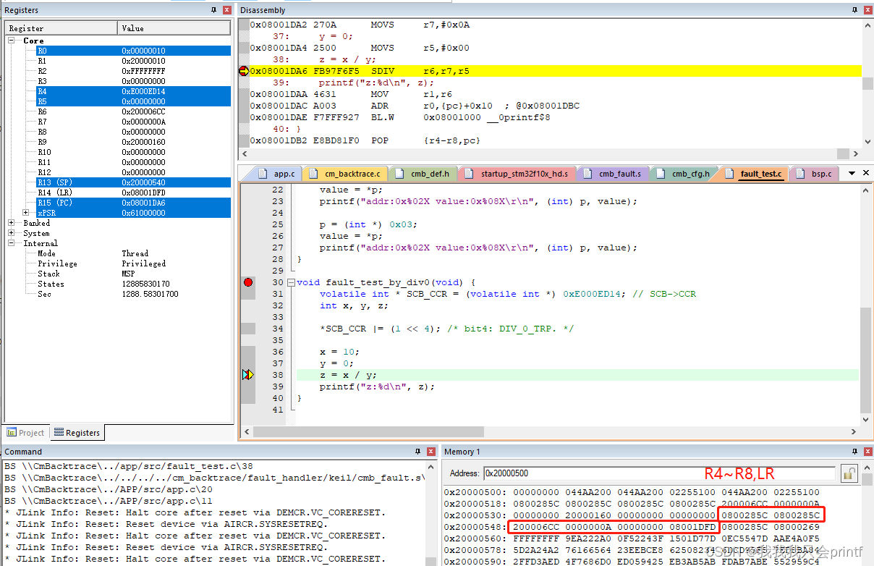Close the active editor tab
This screenshot has height=566, width=874.
865,174
